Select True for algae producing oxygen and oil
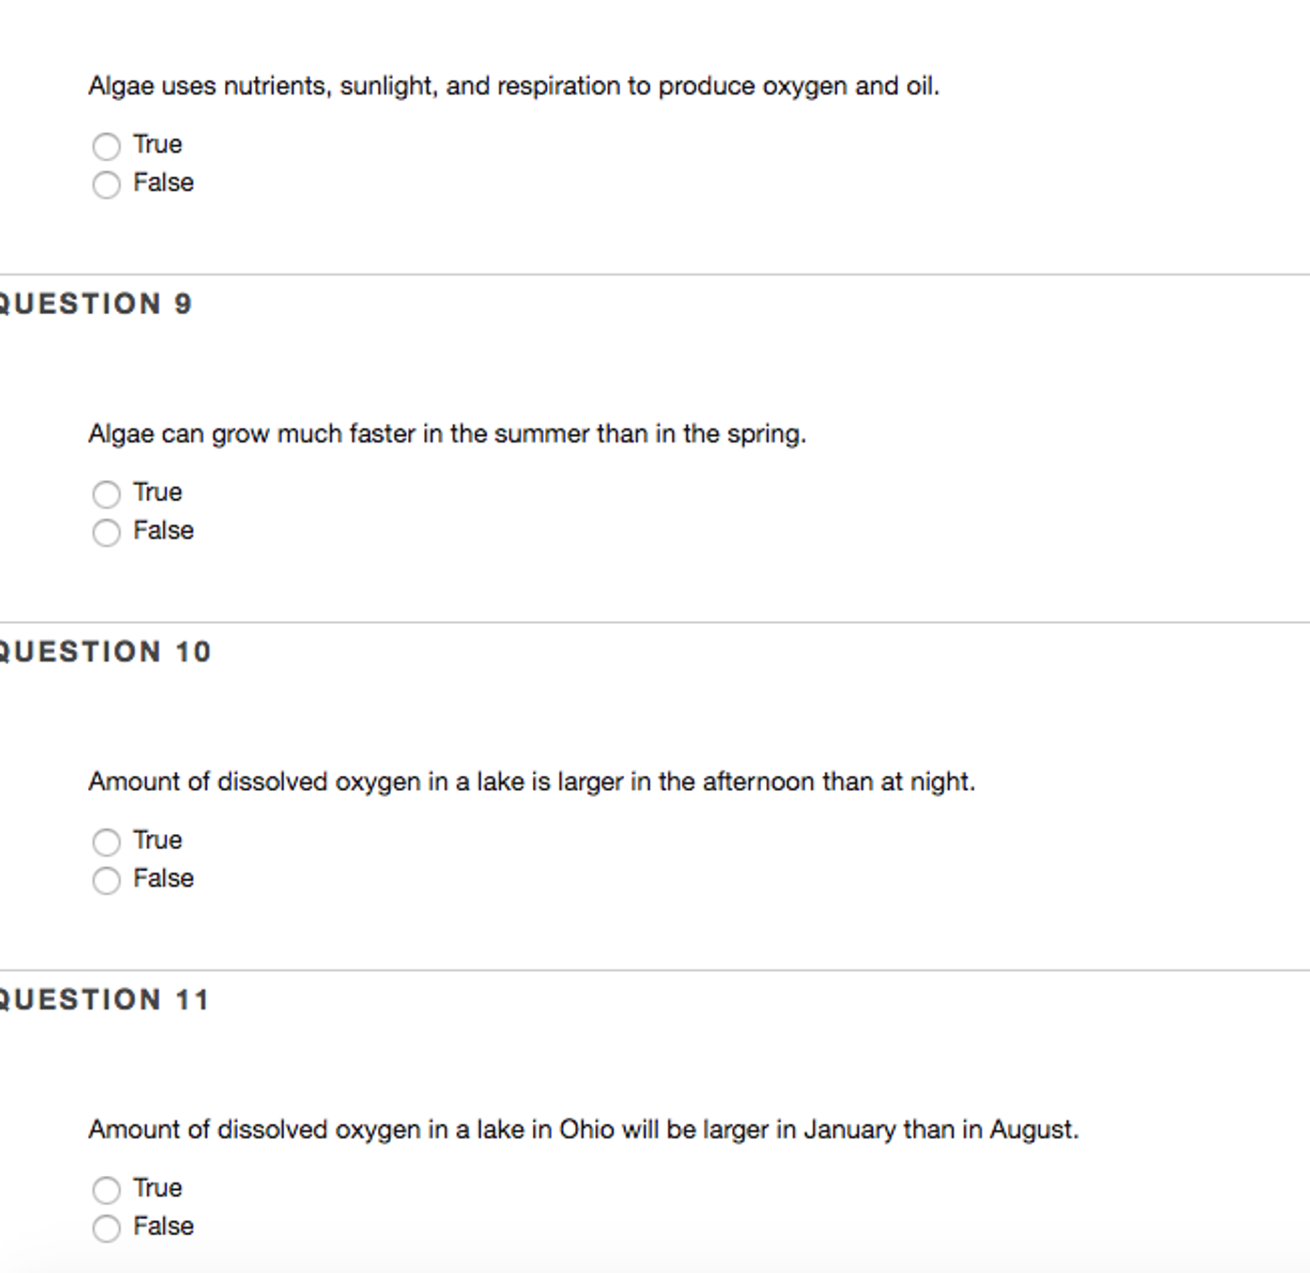 click(106, 147)
